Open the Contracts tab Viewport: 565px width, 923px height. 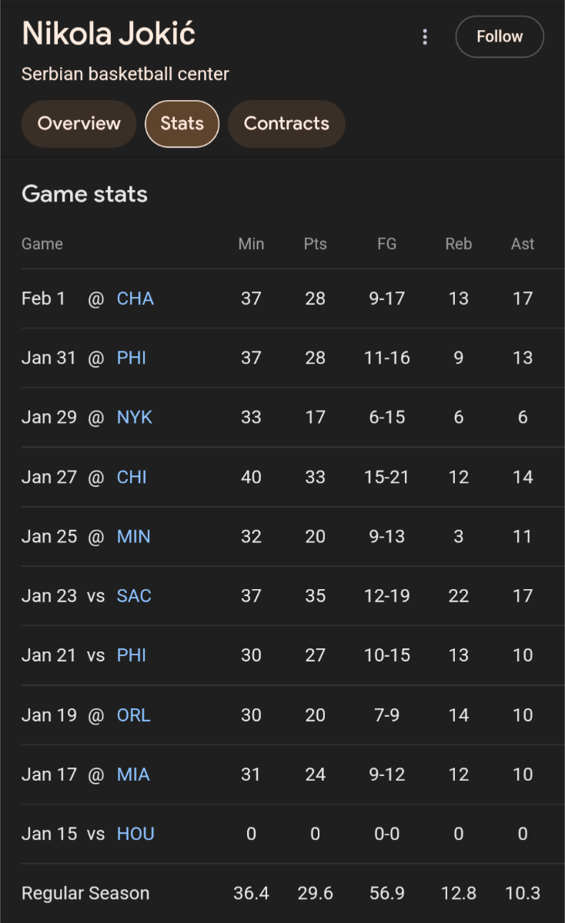pyautogui.click(x=286, y=124)
